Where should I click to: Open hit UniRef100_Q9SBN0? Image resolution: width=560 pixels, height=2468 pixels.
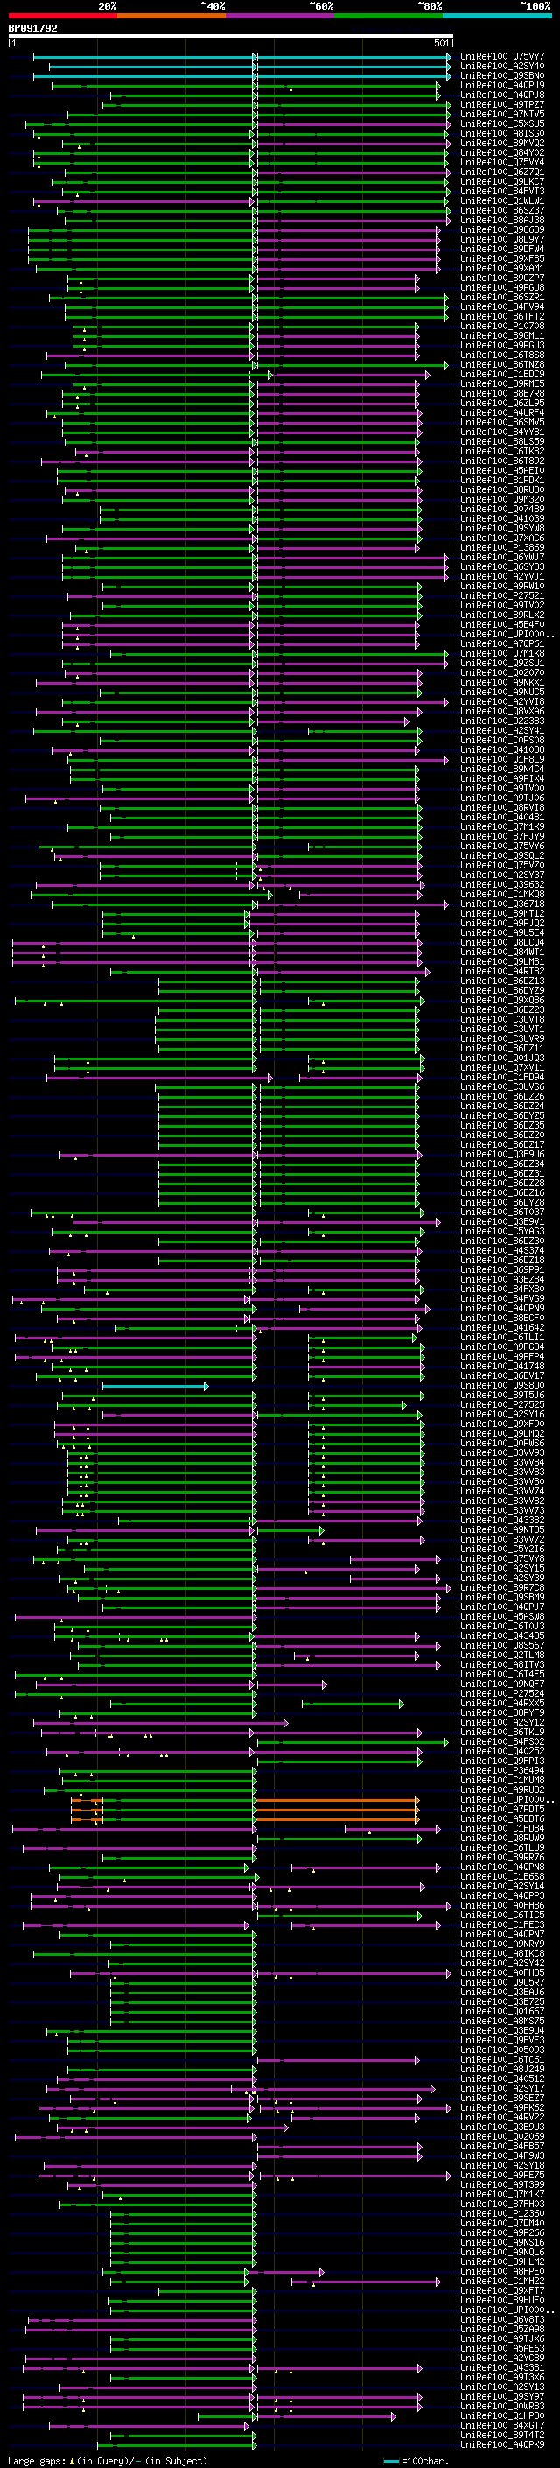(x=501, y=75)
